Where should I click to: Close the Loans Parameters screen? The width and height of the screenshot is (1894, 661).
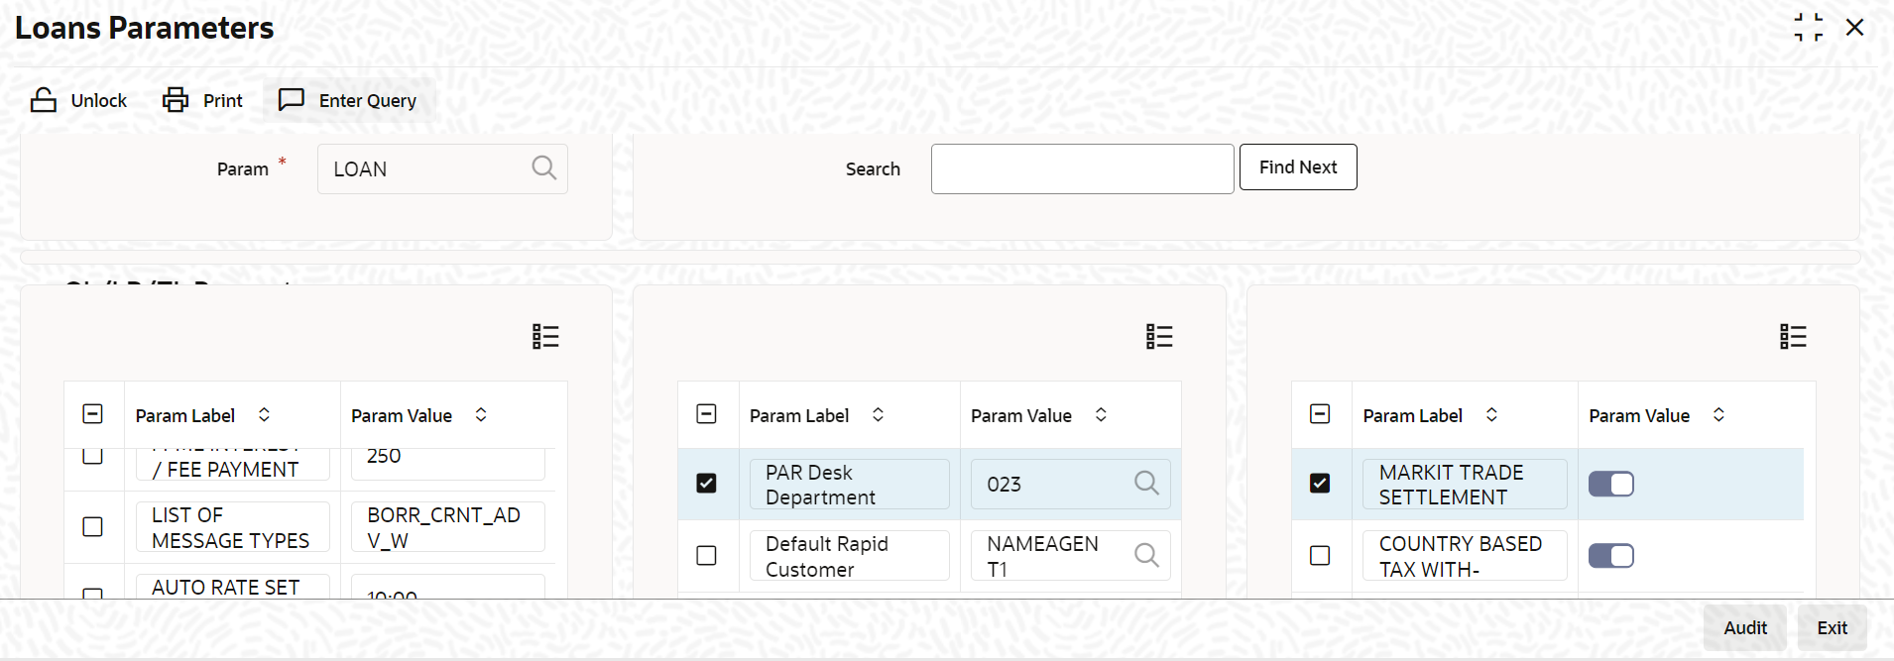tap(1854, 28)
